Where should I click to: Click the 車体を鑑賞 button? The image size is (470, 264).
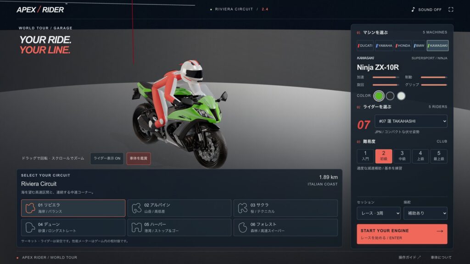tap(139, 158)
